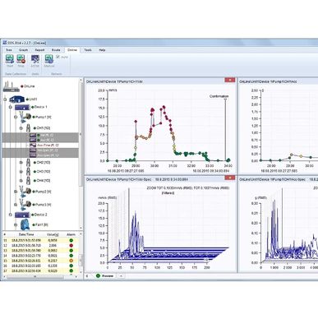318x319 pixels.
Task: Open the Route ribbon tab
Action: tap(56, 50)
